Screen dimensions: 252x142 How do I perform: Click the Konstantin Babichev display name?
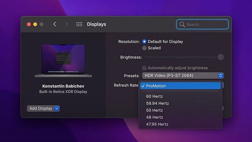[x=63, y=86]
